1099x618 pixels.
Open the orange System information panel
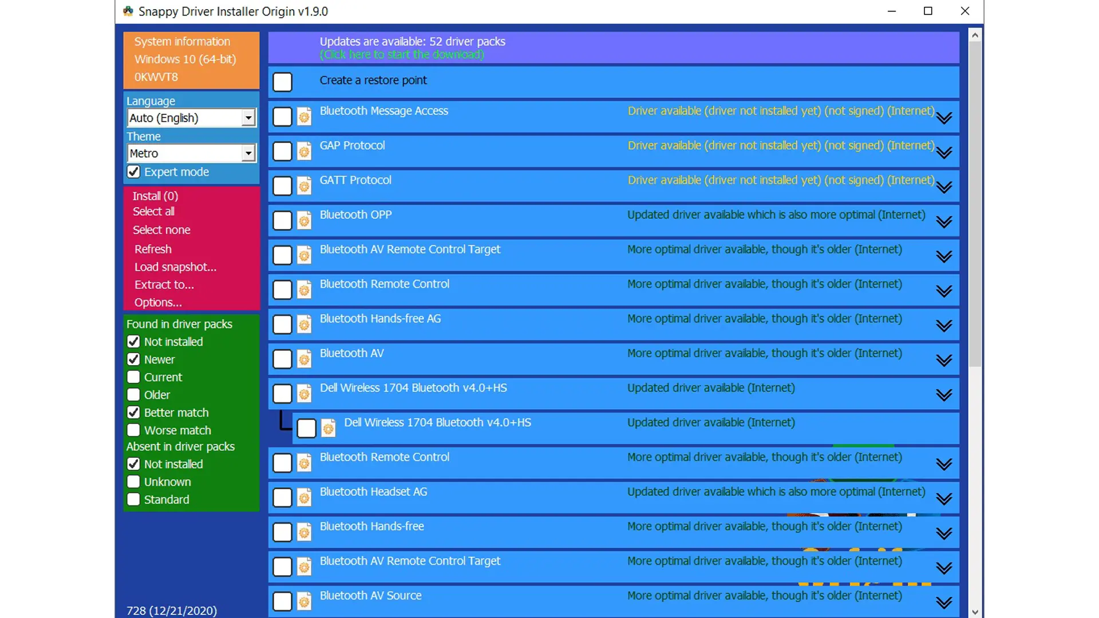[191, 60]
